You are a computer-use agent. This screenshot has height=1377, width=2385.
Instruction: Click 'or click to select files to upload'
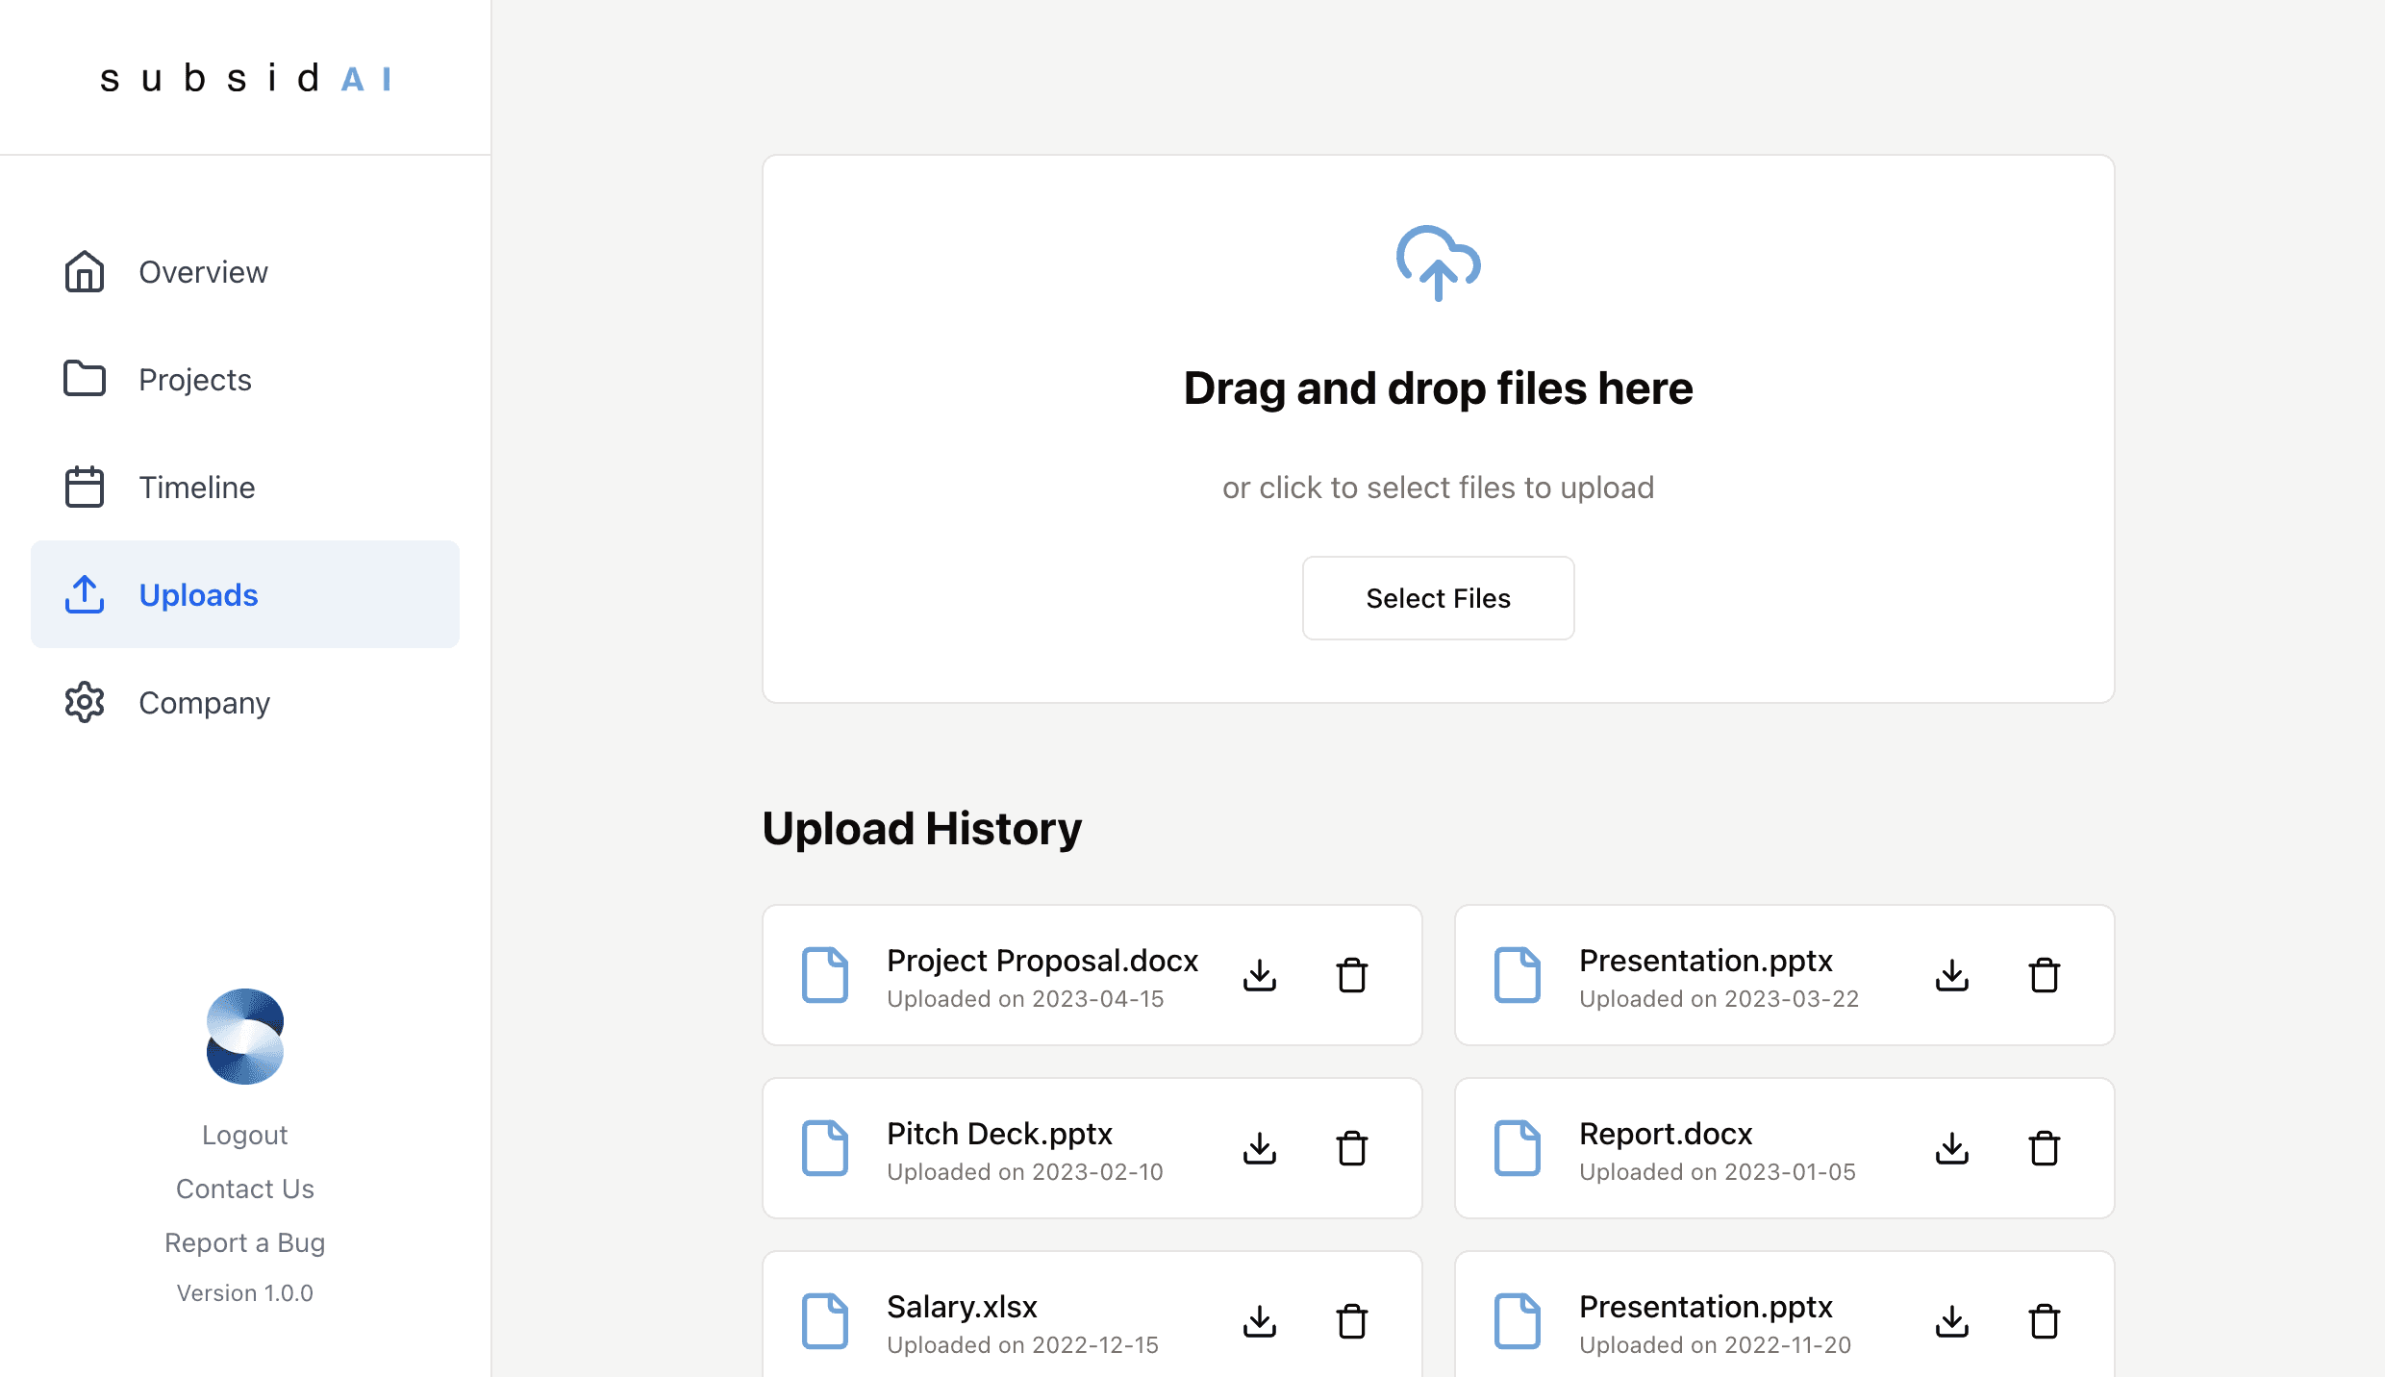[x=1439, y=488]
